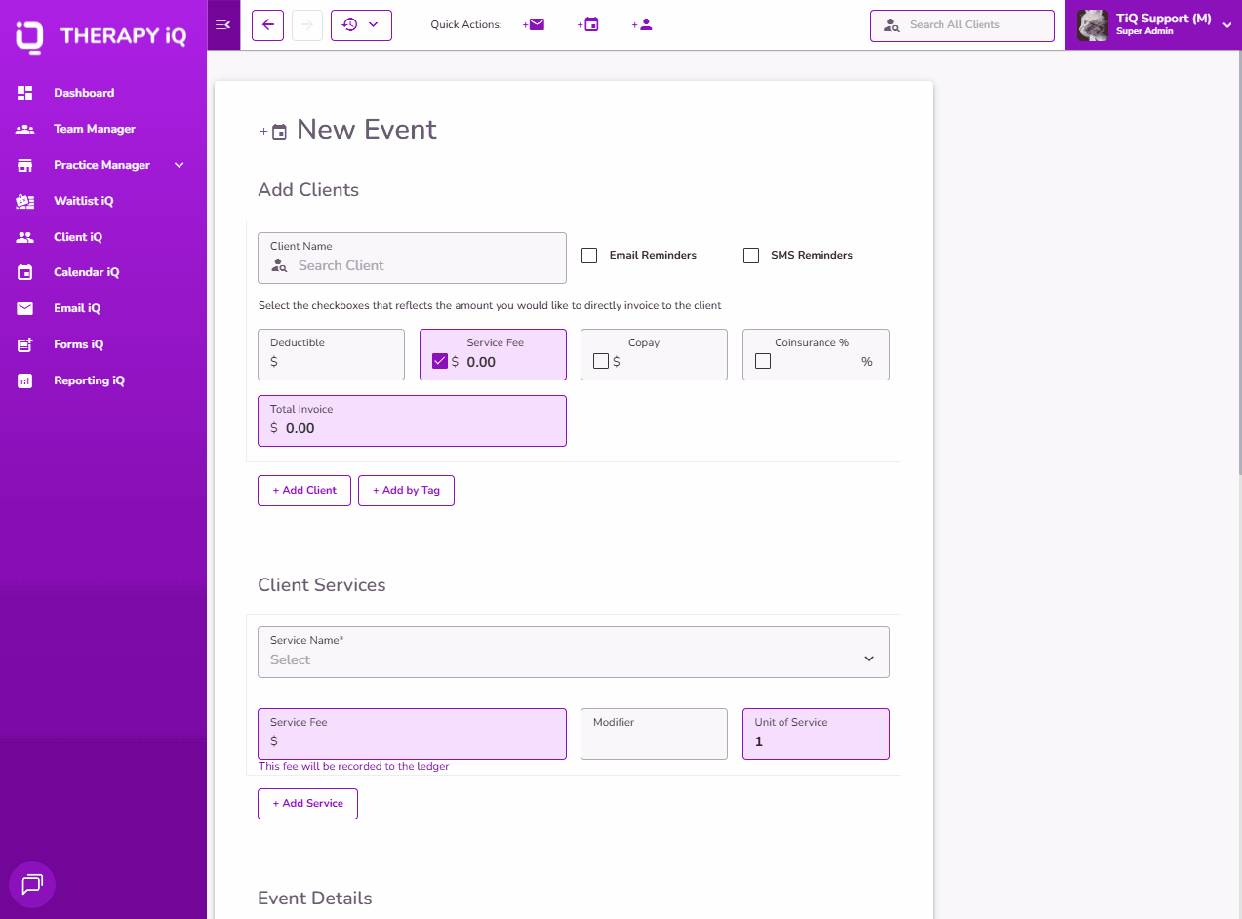The image size is (1242, 919).
Task: Click the add client quick action icon
Action: [642, 24]
